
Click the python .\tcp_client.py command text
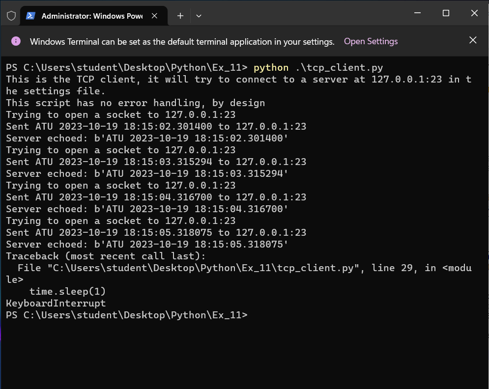pyautogui.click(x=318, y=68)
